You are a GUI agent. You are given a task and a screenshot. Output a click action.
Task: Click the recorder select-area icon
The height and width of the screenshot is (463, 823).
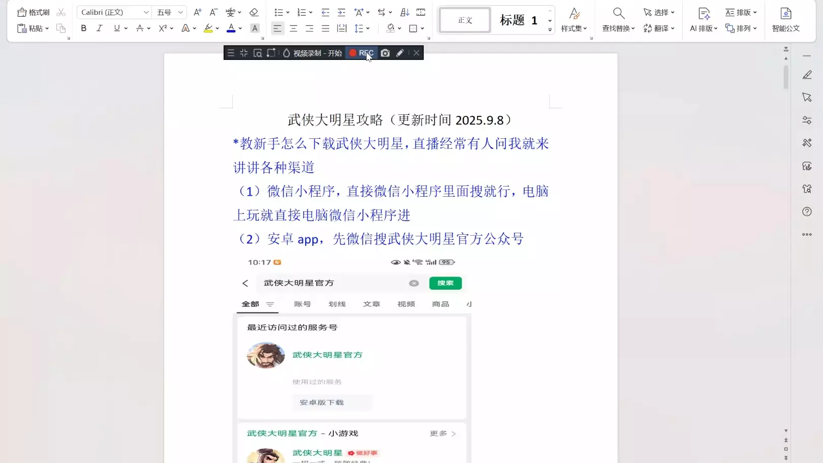pyautogui.click(x=271, y=53)
